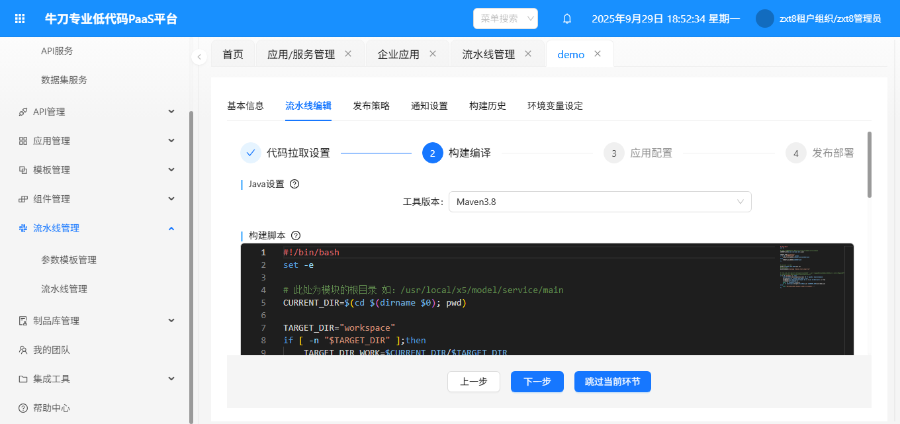The width and height of the screenshot is (900, 424).
Task: Switch to the 环境变量设定 tab
Action: click(555, 106)
